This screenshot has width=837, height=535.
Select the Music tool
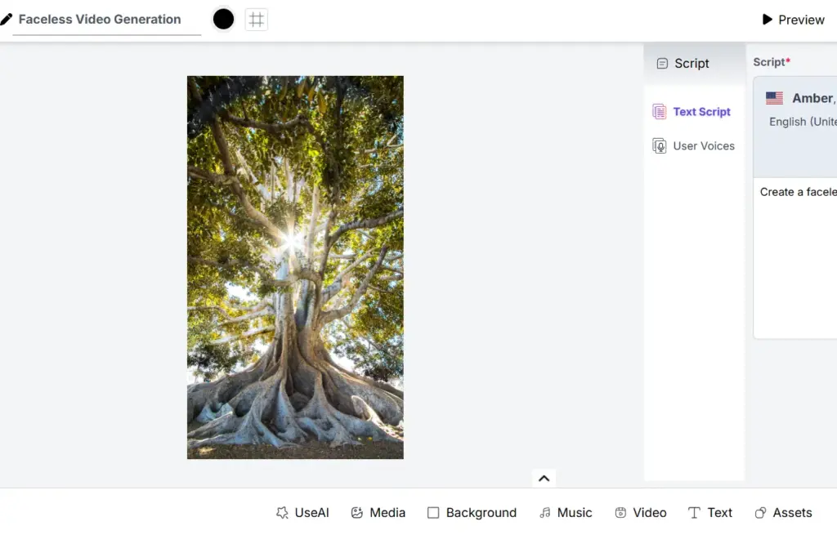566,512
